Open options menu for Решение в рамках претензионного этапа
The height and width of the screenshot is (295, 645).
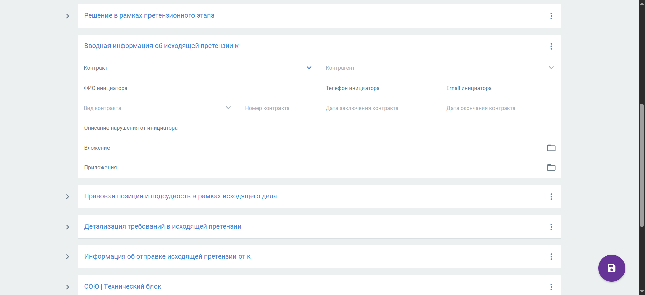pos(551,16)
